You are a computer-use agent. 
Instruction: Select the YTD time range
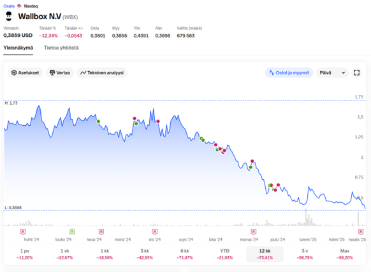coord(224,254)
